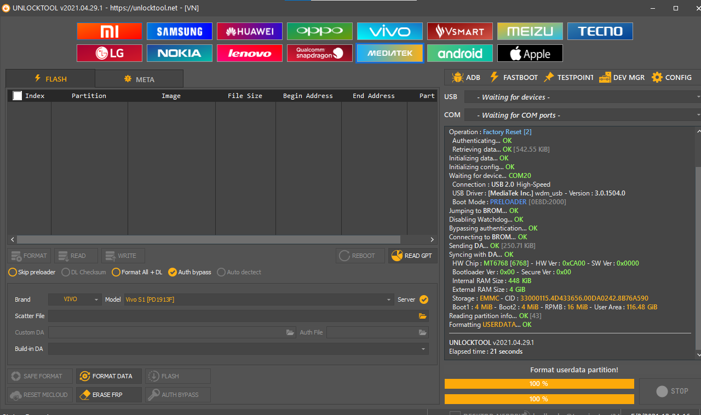Click the FORMAT button
The height and width of the screenshot is (415, 701).
29,256
